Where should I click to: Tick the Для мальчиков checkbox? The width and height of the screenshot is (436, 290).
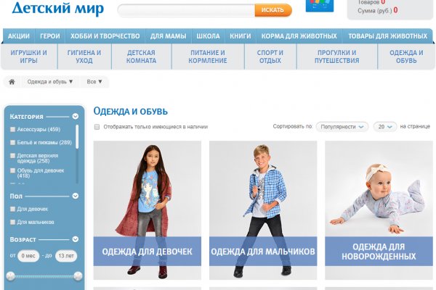12,222
